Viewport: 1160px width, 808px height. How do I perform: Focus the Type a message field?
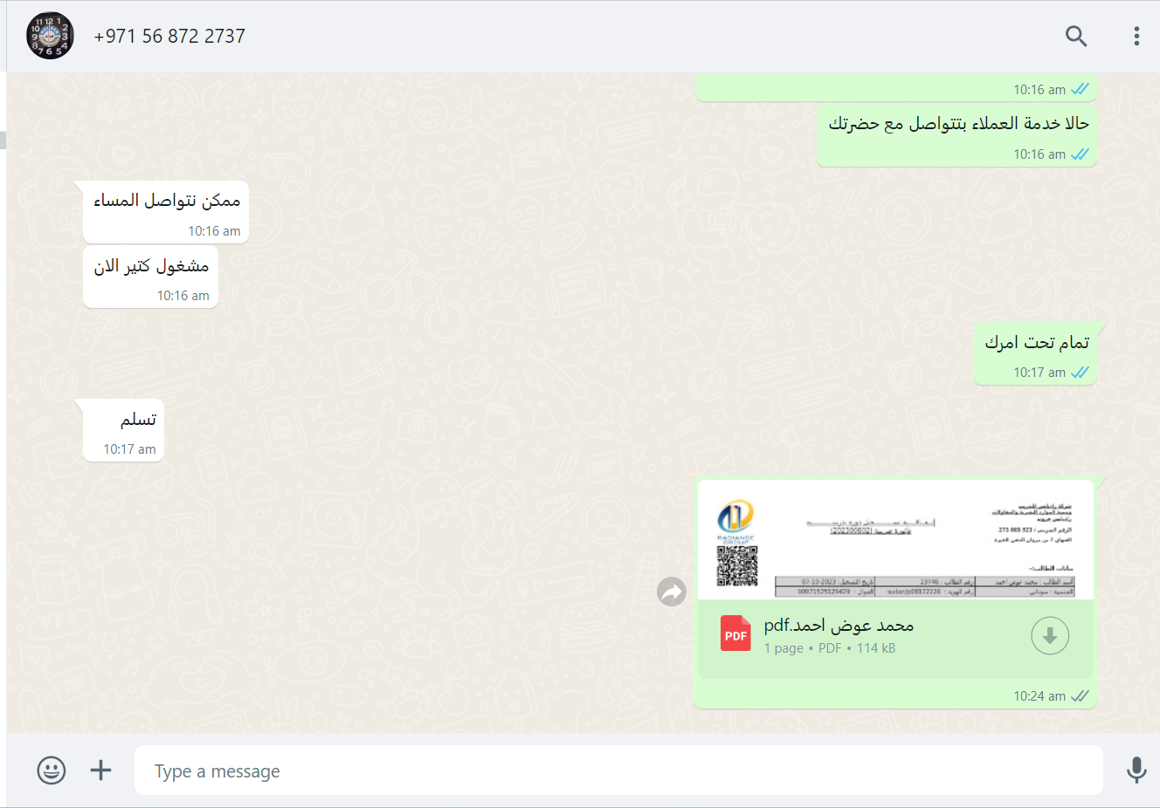(618, 770)
